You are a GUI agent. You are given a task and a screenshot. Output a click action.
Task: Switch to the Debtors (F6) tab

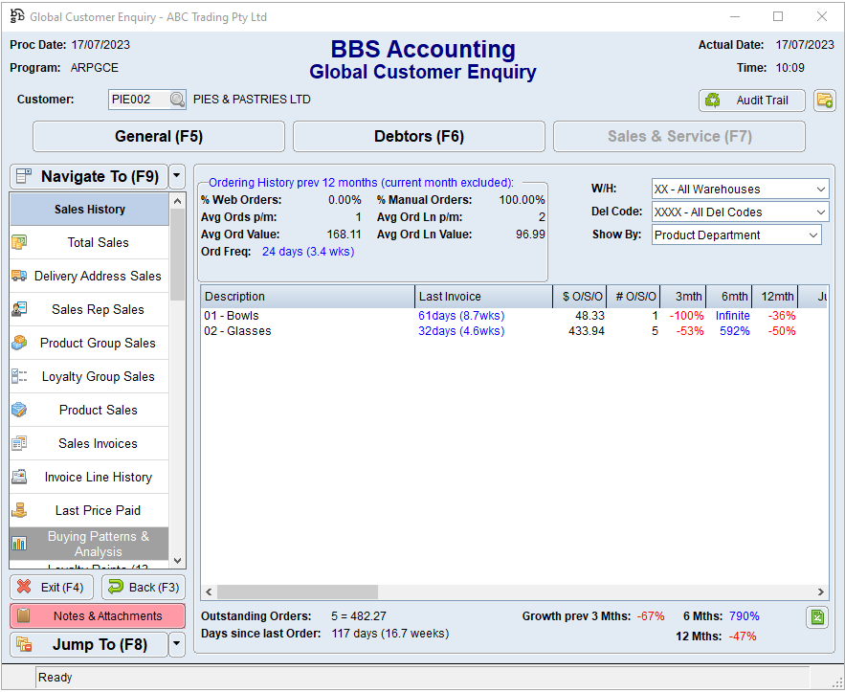[x=419, y=137]
